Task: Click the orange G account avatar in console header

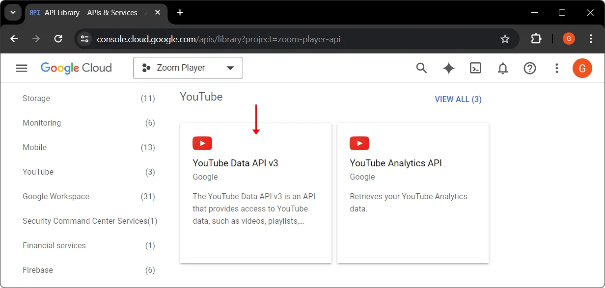Action: pos(582,68)
